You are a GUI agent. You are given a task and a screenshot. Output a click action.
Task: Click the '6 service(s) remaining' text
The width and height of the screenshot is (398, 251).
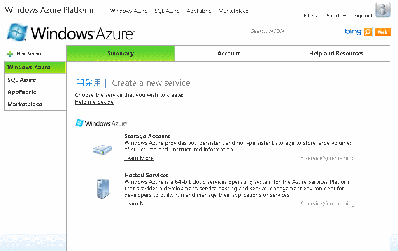pyautogui.click(x=328, y=204)
